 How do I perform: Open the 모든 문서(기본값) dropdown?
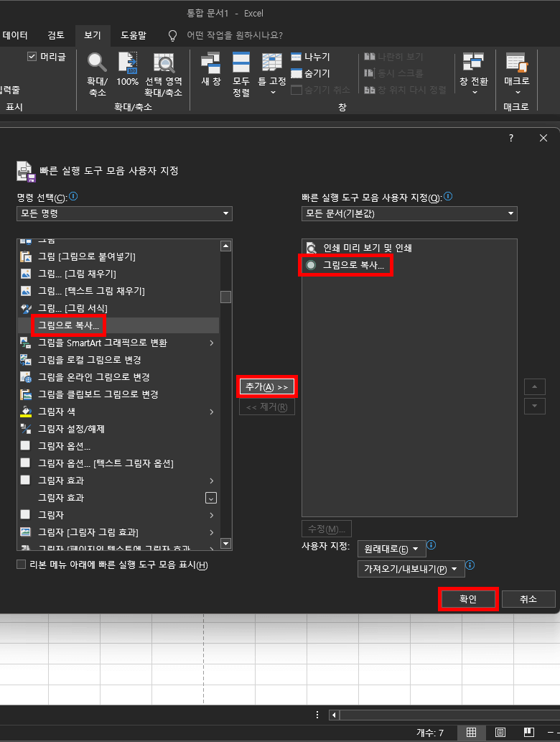coord(409,213)
